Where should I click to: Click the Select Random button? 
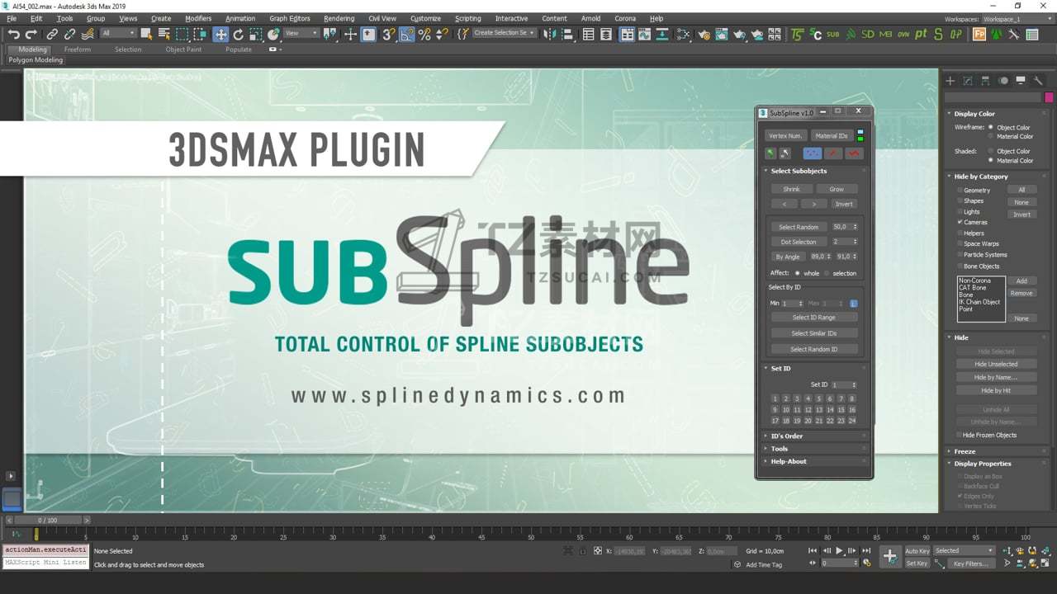tap(799, 227)
